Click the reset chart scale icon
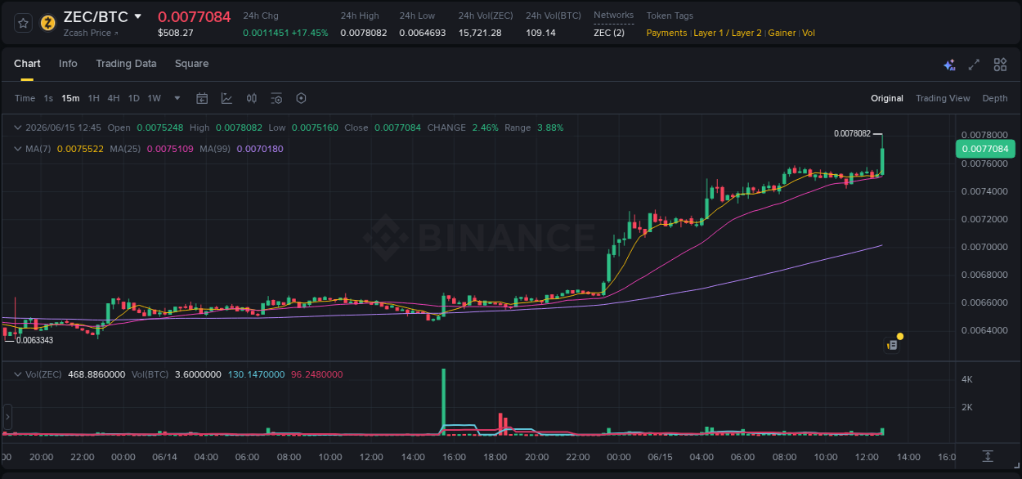 point(988,455)
